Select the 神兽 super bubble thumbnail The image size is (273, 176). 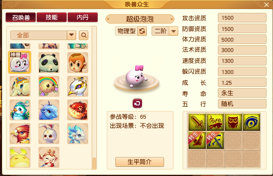(20, 62)
